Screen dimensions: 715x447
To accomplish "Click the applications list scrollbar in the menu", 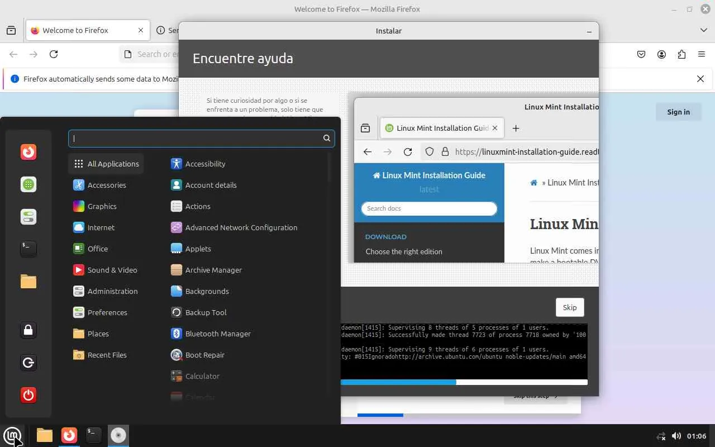I will 330,168.
